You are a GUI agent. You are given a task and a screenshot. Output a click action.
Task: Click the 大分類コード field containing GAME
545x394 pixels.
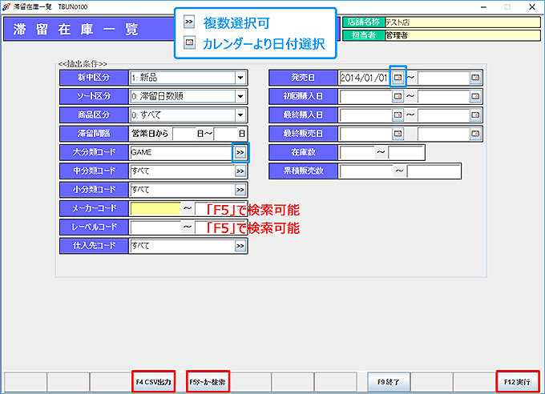(x=182, y=152)
